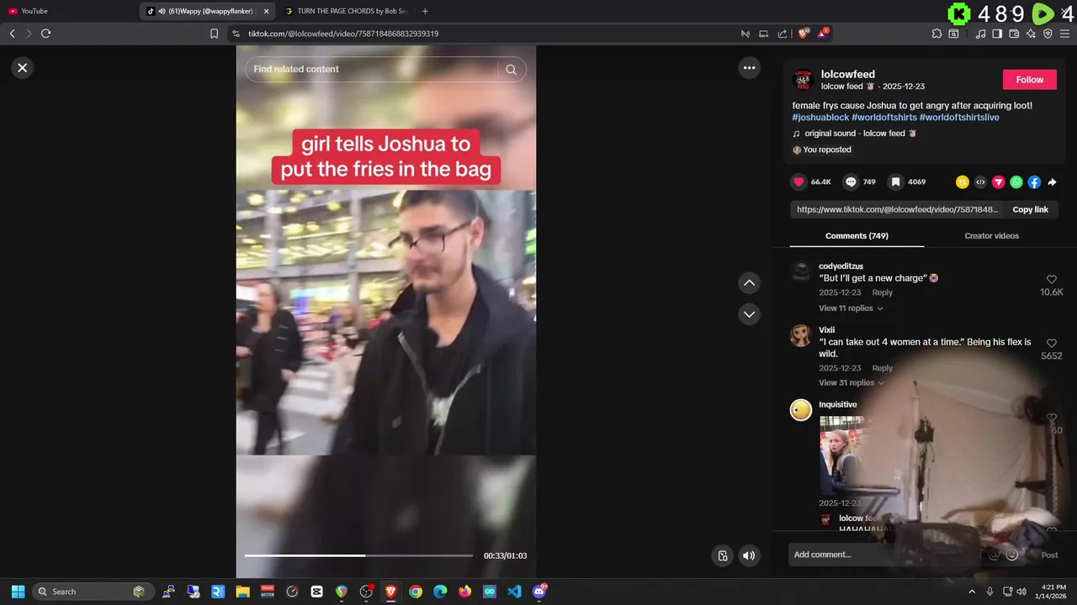This screenshot has height=605, width=1077.
Task: Open a new browser tab
Action: (x=425, y=11)
